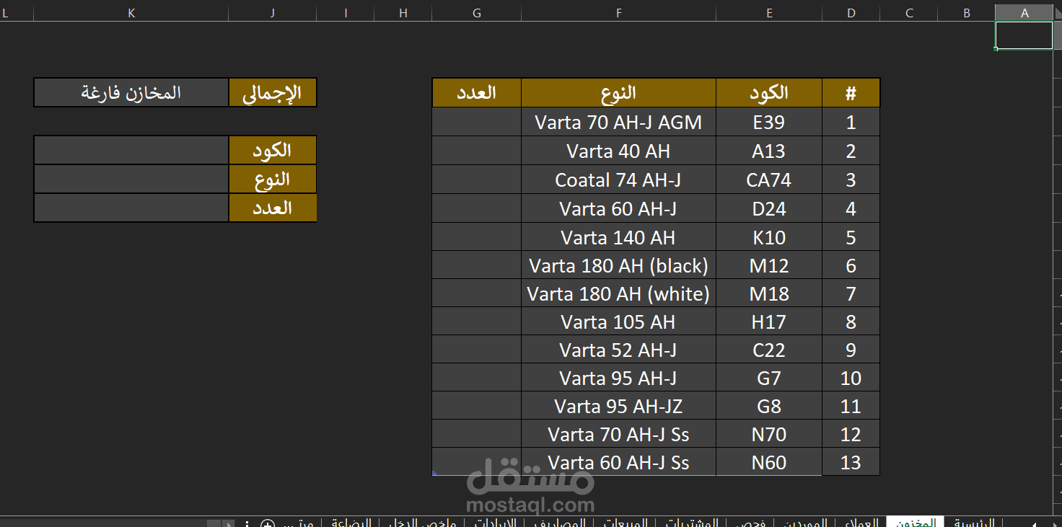Image resolution: width=1062 pixels, height=527 pixels.
Task: Click code cell A13
Action: click(x=769, y=151)
